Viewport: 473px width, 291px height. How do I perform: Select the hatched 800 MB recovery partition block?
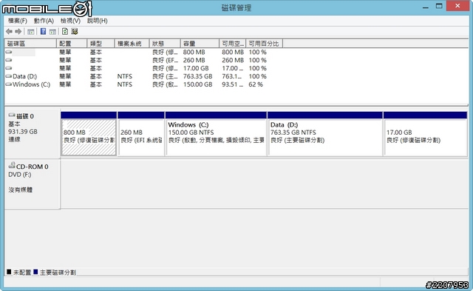click(x=89, y=137)
